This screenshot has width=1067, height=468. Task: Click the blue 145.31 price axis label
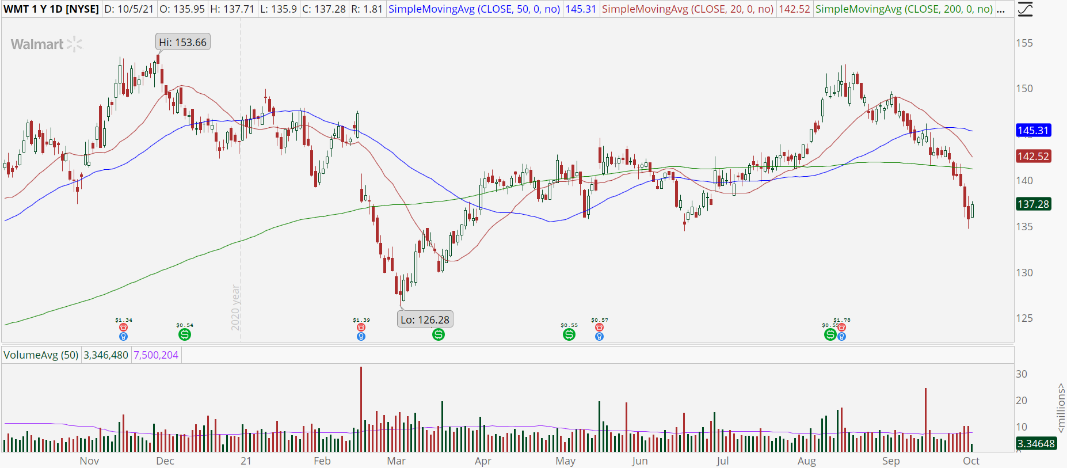coord(1034,131)
